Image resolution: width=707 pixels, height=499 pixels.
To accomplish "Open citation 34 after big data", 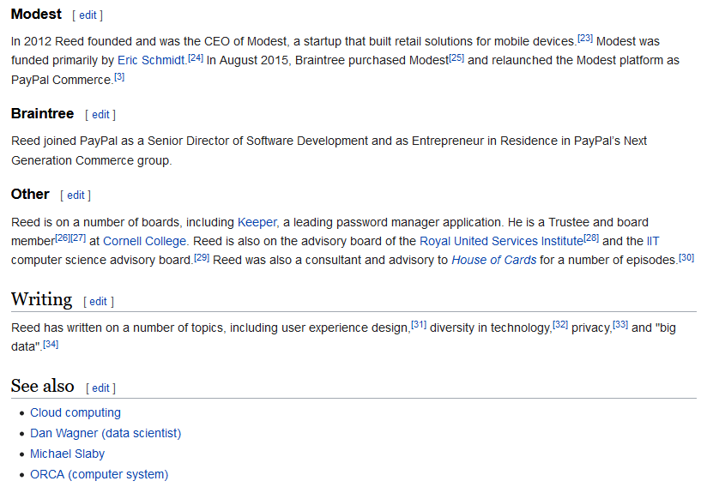I will pos(51,345).
